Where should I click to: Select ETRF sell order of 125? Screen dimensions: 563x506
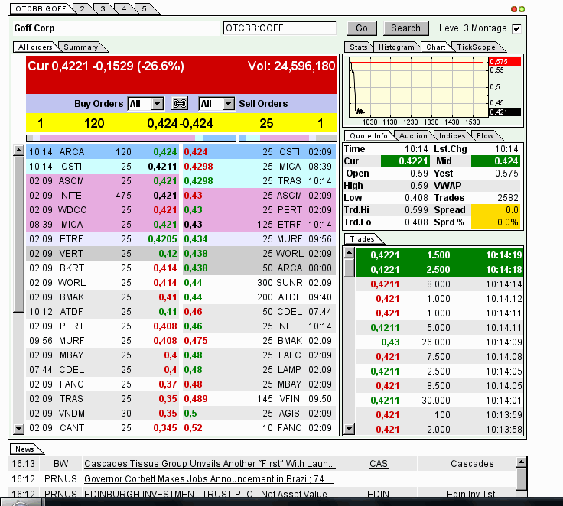tap(259, 225)
